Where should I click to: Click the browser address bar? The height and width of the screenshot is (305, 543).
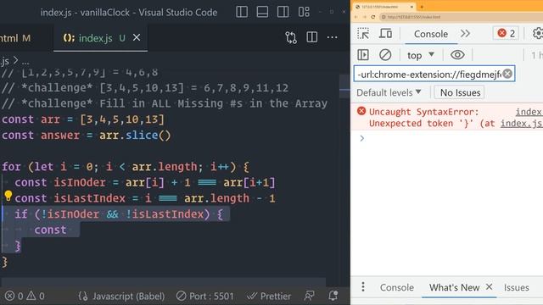pyautogui.click(x=461, y=17)
